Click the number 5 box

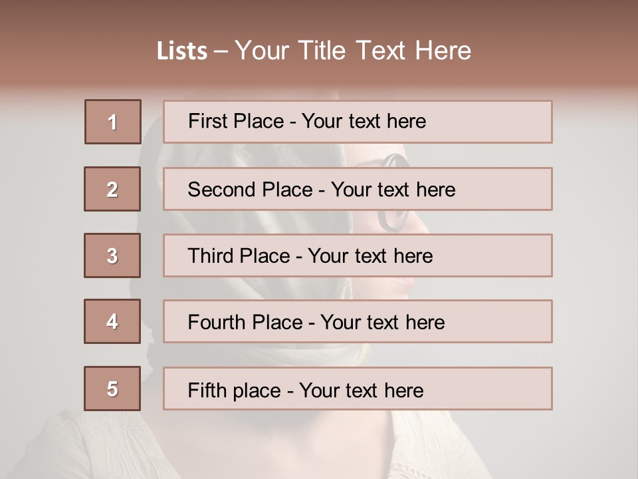click(x=112, y=389)
